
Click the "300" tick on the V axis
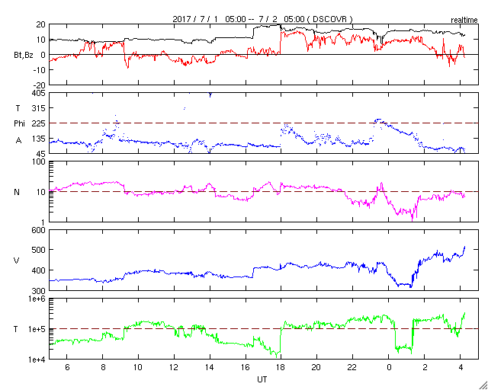[40, 290]
